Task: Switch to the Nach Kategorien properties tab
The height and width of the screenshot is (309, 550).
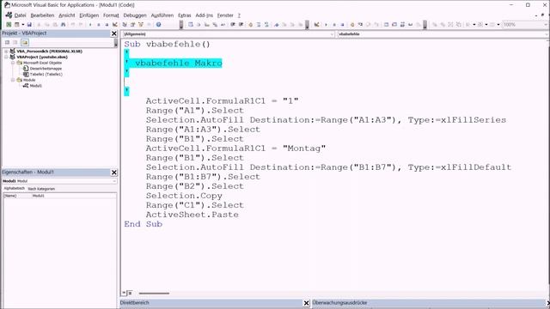Action: [41, 189]
